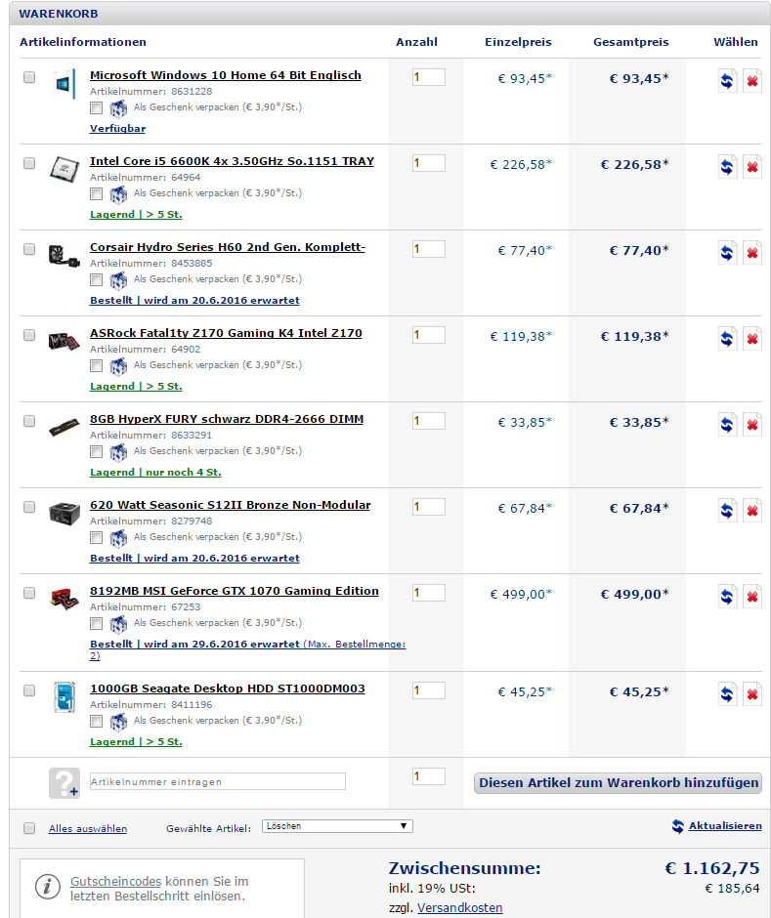Click question mark add-article icon
Image resolution: width=771 pixels, height=918 pixels.
pyautogui.click(x=64, y=783)
